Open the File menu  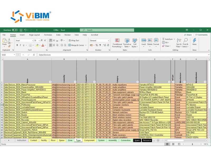(4, 35)
